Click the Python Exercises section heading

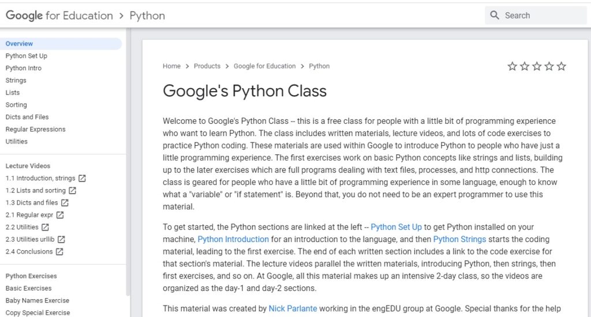(x=31, y=276)
